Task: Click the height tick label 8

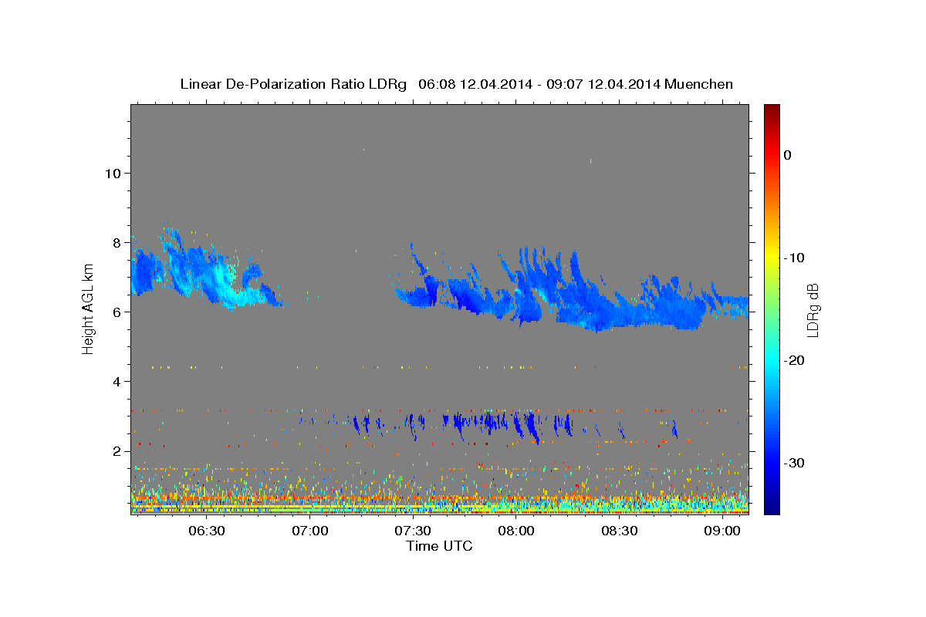Action: coord(115,242)
